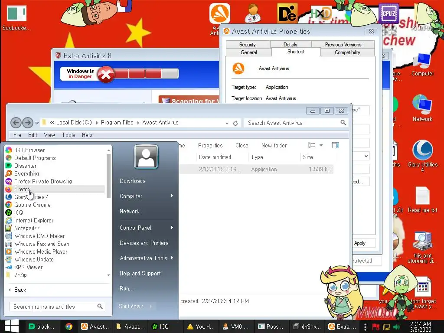Open the Explorer File menu

[x=17, y=135]
